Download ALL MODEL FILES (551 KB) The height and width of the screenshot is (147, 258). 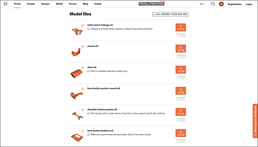point(170,14)
